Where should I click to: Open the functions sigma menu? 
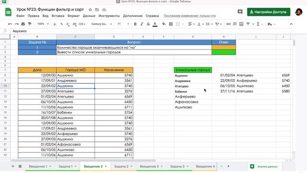coord(259,24)
